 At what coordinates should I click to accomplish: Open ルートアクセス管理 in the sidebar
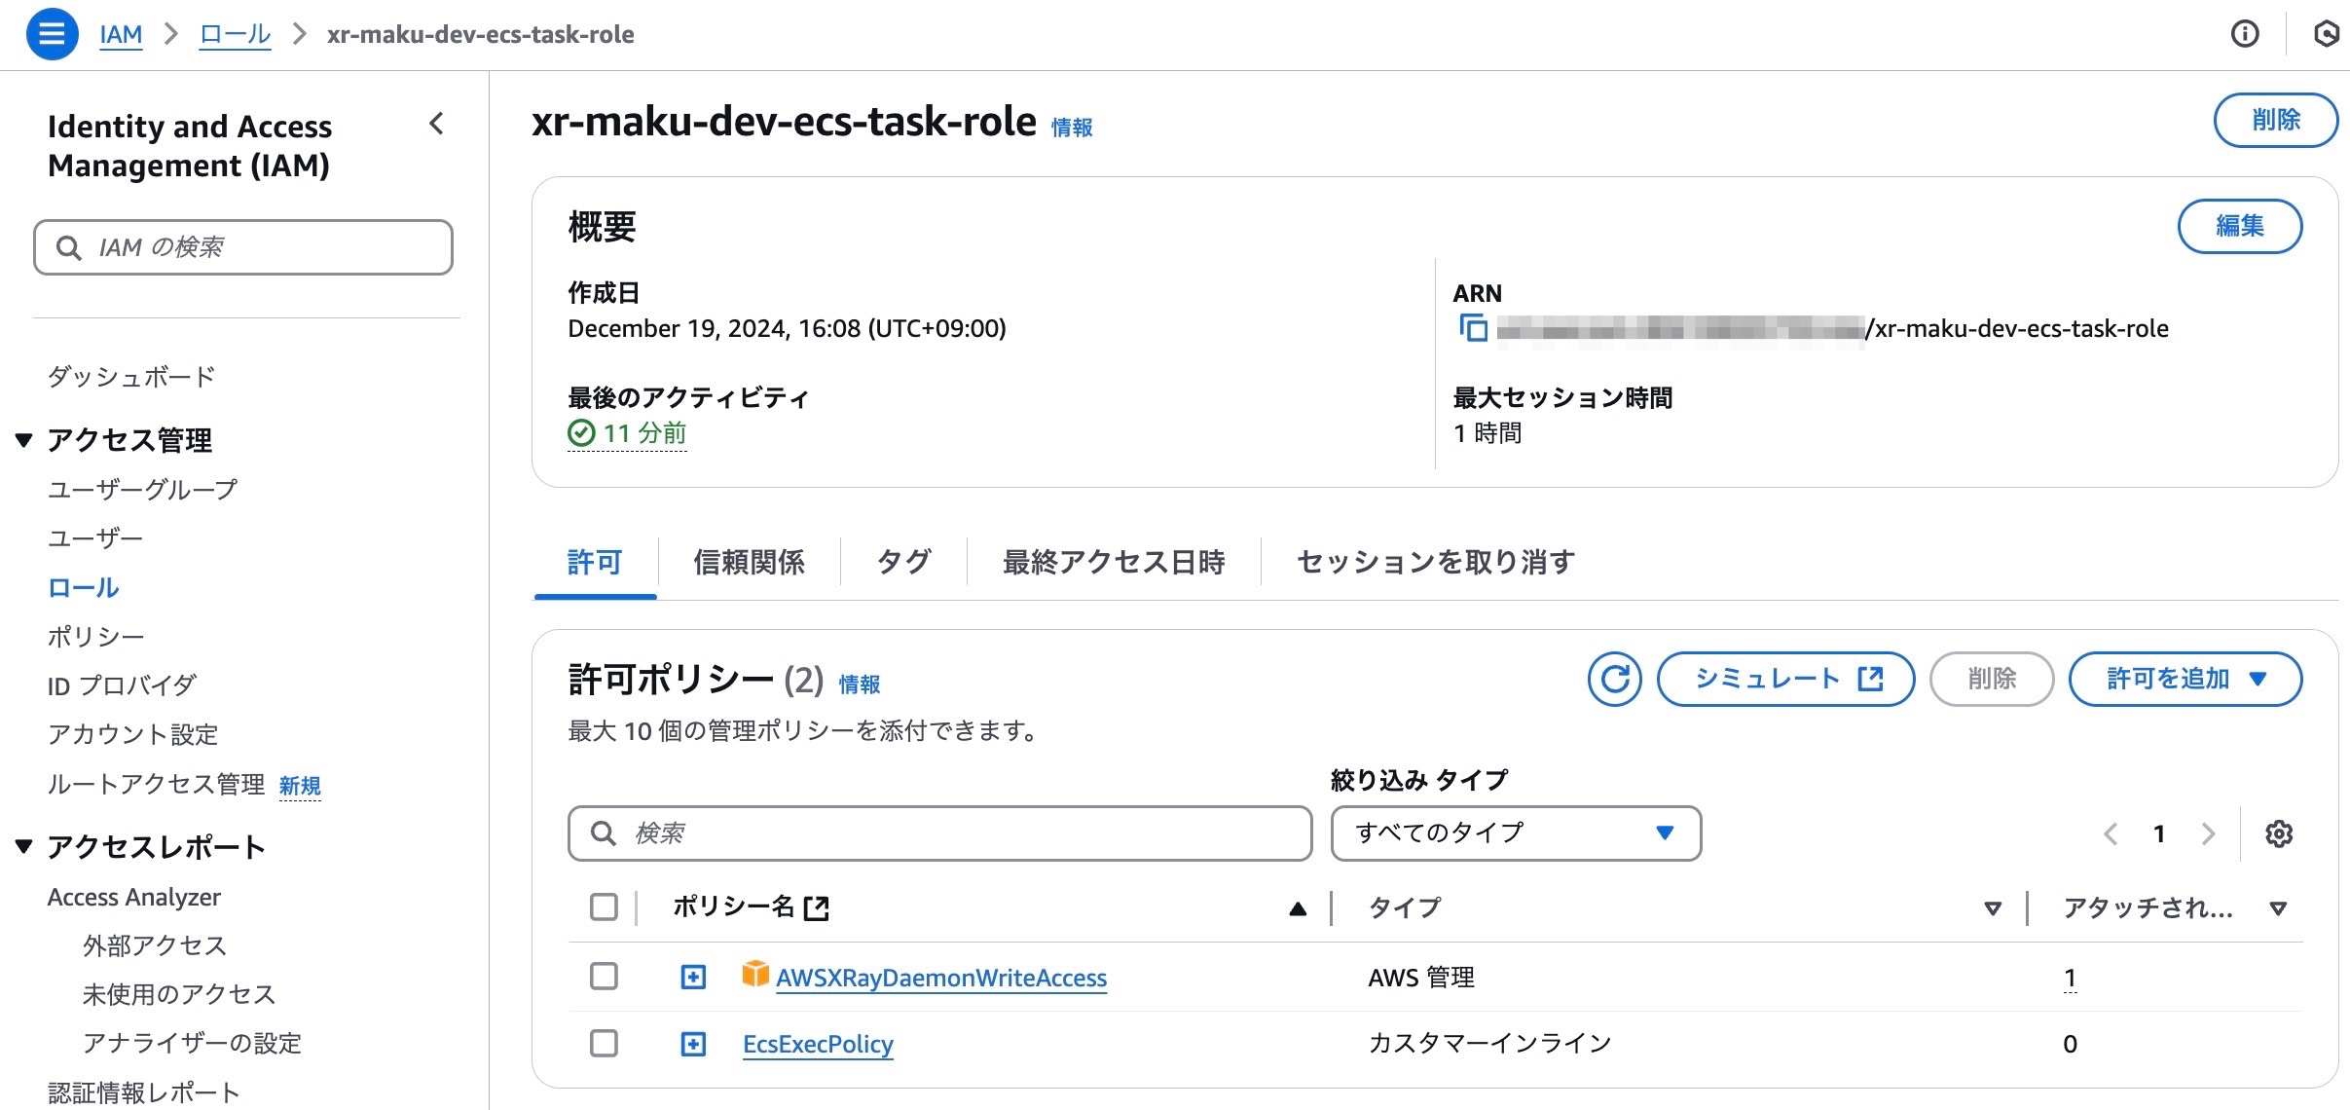click(x=156, y=784)
